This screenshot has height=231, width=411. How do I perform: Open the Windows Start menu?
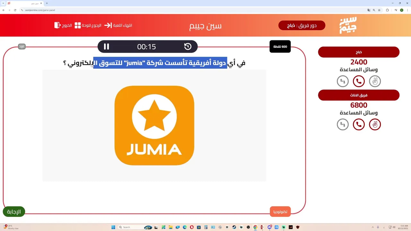click(113, 227)
